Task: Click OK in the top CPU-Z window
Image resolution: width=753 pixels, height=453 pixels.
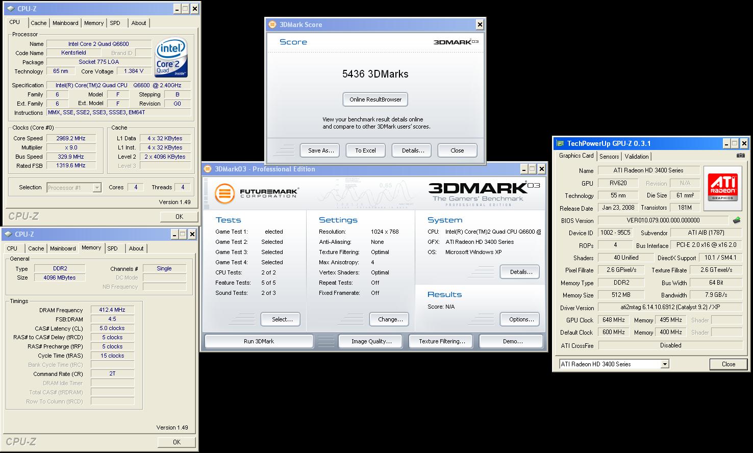Action: click(x=179, y=216)
